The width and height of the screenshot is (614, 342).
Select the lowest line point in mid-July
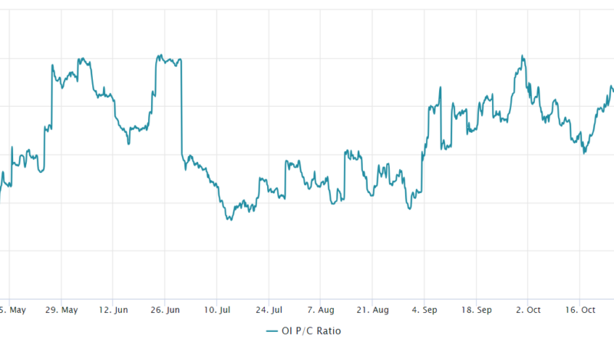click(228, 220)
